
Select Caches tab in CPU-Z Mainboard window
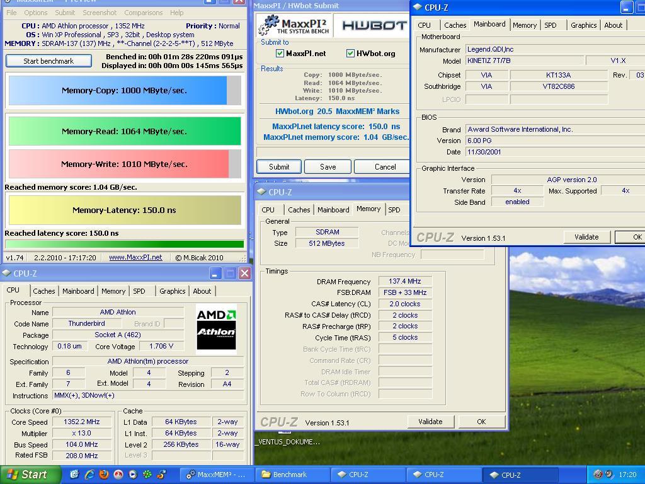pos(455,25)
